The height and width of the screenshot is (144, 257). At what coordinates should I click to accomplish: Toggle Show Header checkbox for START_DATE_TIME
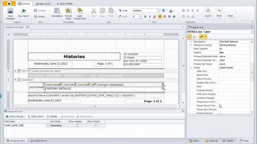click(x=78, y=126)
